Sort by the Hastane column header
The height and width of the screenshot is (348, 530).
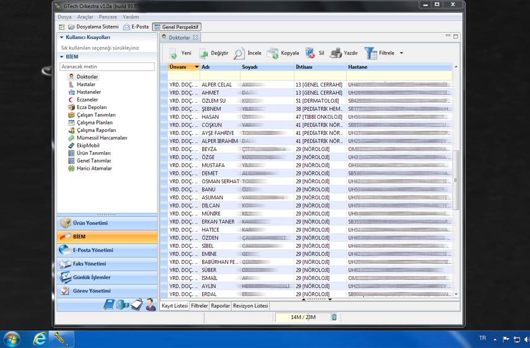pos(399,67)
